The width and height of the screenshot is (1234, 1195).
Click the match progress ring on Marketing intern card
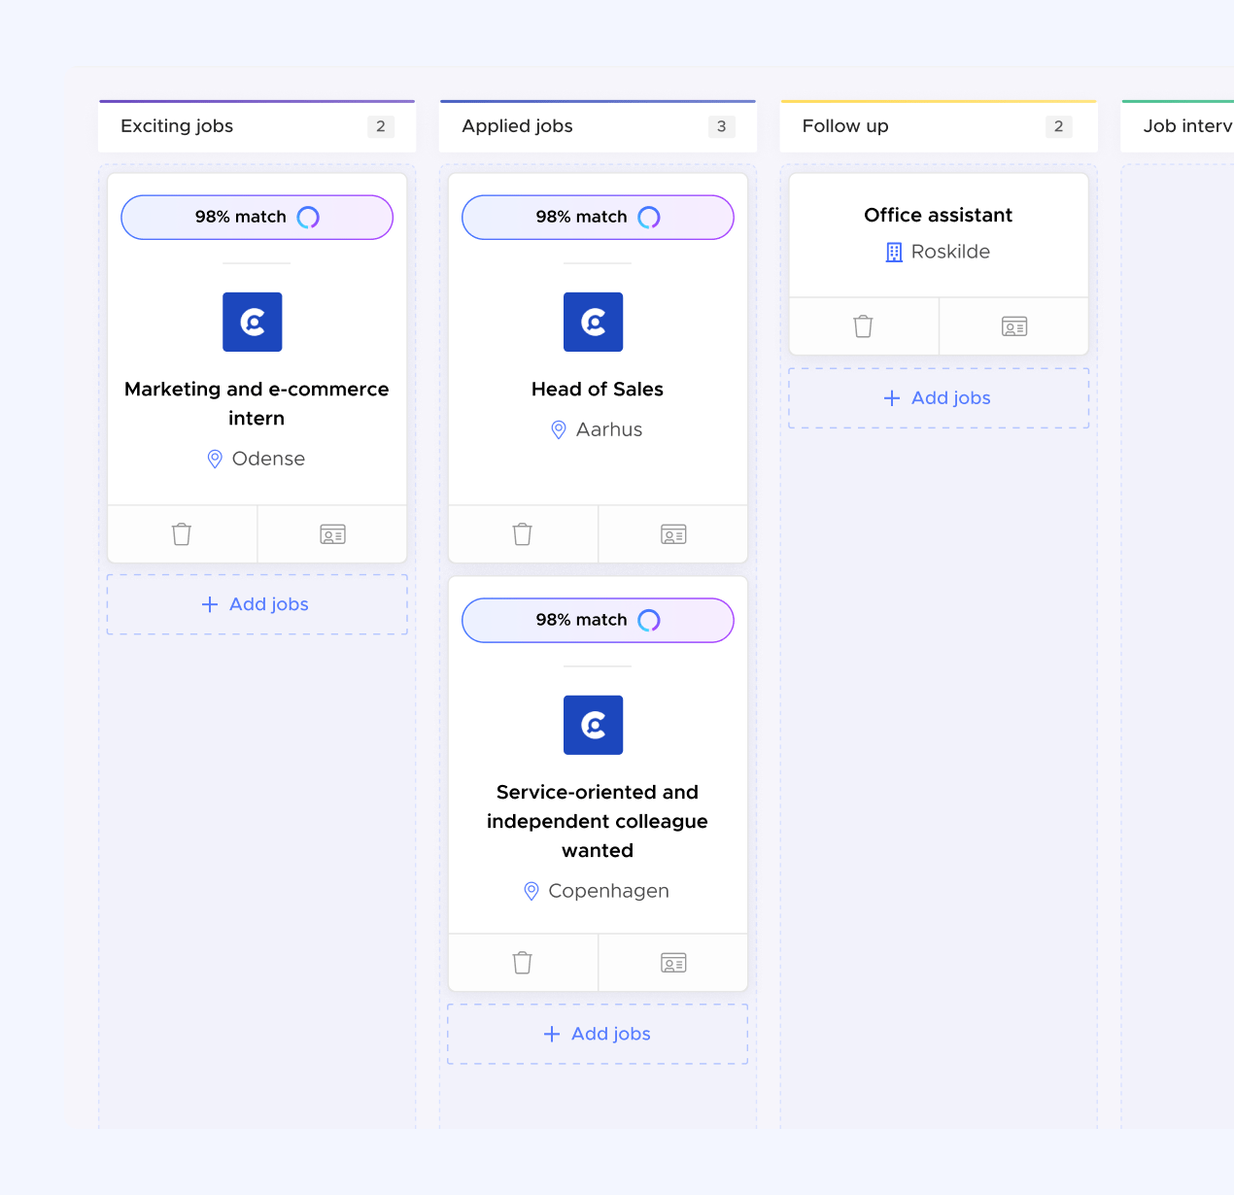coord(309,217)
